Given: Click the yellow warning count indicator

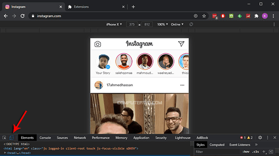Looking at the screenshot, I should click(250, 138).
